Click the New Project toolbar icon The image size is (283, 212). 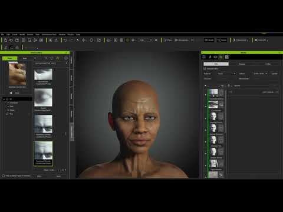[x=5, y=40]
